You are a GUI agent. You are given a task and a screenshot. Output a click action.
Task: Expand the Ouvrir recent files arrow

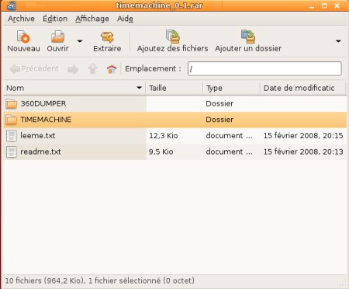coord(80,41)
